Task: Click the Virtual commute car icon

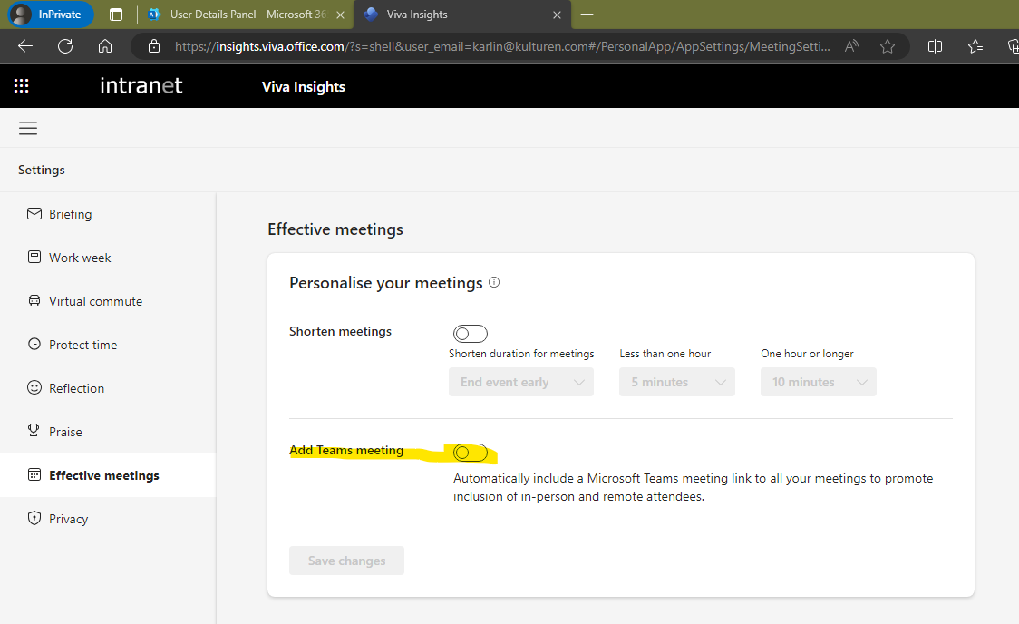Action: pos(34,300)
